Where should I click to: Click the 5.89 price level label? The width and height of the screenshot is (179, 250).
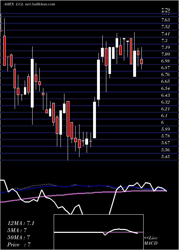[165, 129]
